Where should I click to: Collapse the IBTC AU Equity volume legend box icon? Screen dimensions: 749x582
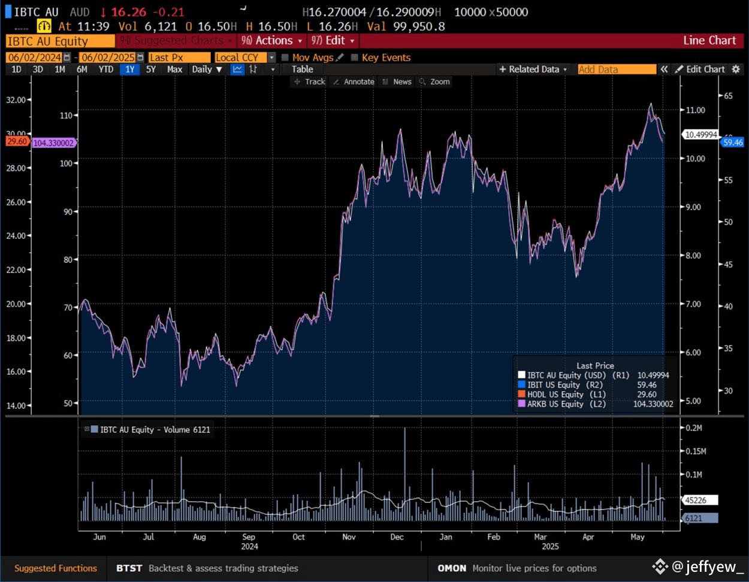tap(87, 429)
